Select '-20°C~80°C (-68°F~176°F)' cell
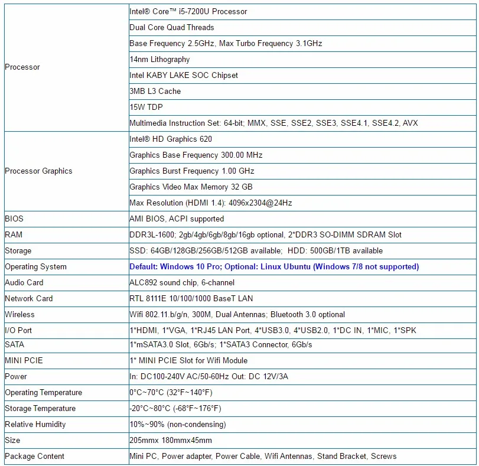Screen dimensions: 479x466 tap(302, 409)
